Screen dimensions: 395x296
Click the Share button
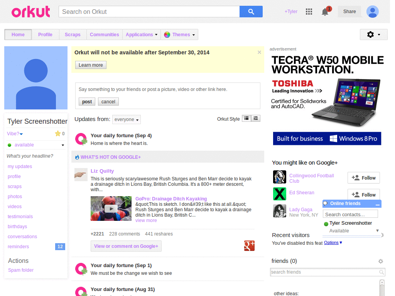349,12
